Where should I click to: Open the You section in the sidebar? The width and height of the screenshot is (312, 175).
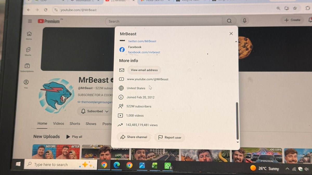[26, 84]
